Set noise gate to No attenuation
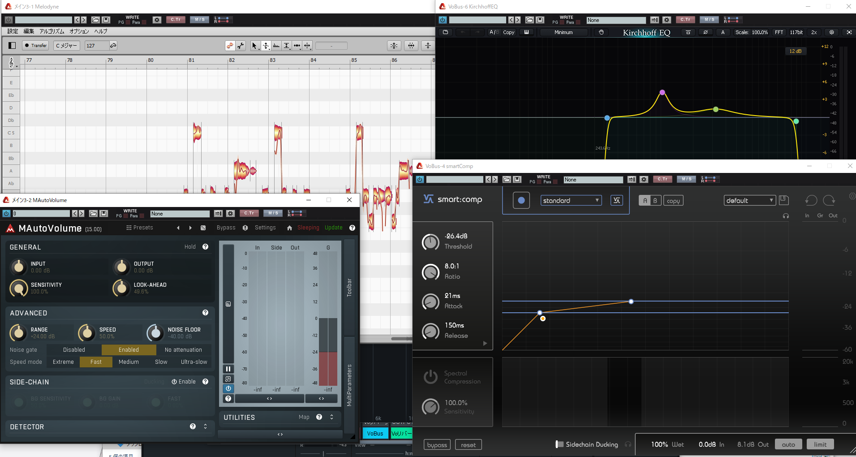The width and height of the screenshot is (856, 457). coord(183,350)
